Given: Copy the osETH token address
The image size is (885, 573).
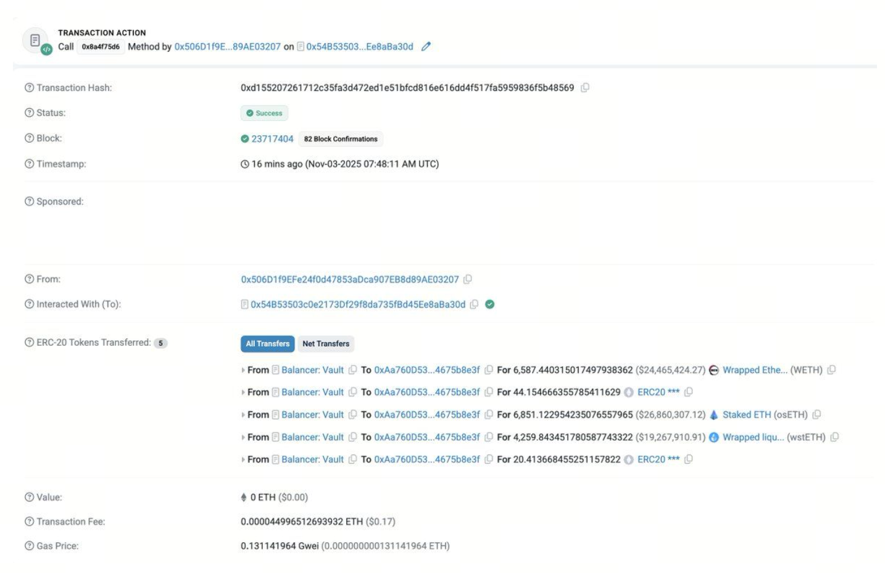Looking at the screenshot, I should coord(816,415).
